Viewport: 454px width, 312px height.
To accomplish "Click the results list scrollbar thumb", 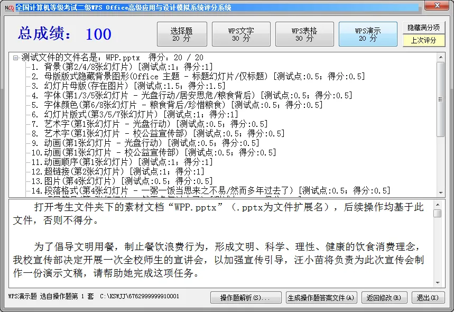I will pos(441,99).
